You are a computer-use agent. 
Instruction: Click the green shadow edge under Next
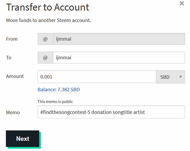tap(24, 148)
